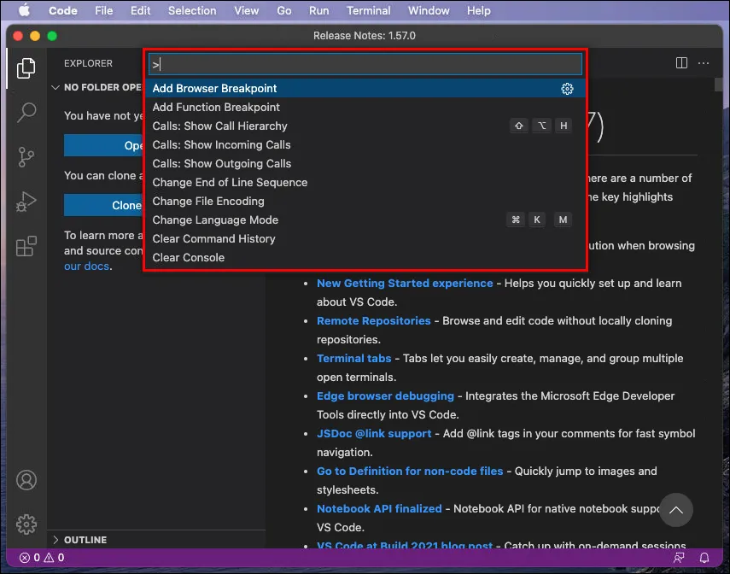Viewport: 730px width, 574px height.
Task: Choose Change File Encoding command
Action: pyautogui.click(x=365, y=202)
